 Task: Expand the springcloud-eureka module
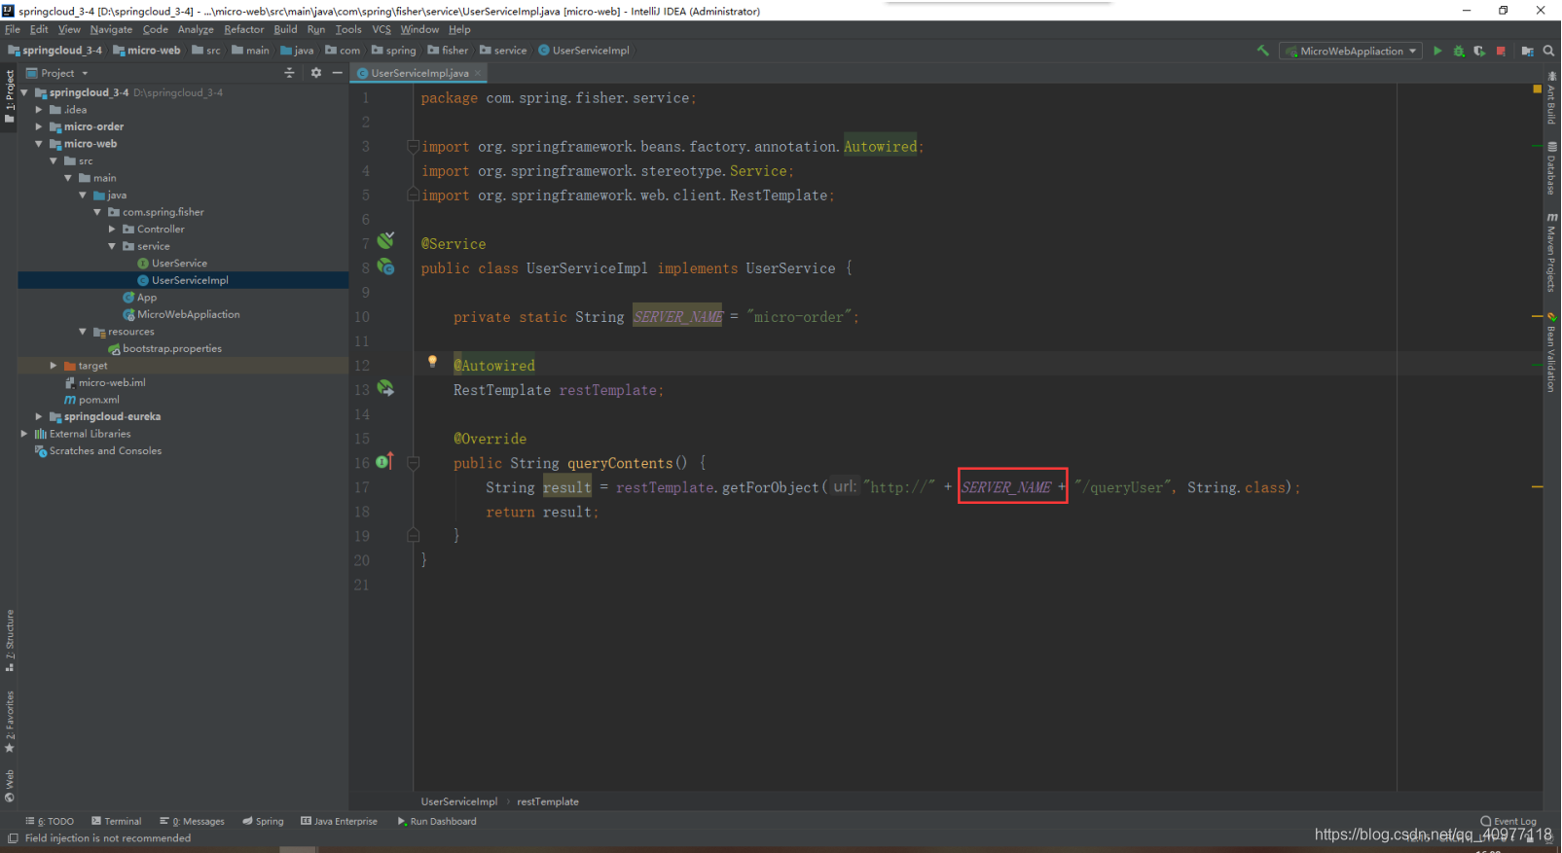[x=39, y=416]
